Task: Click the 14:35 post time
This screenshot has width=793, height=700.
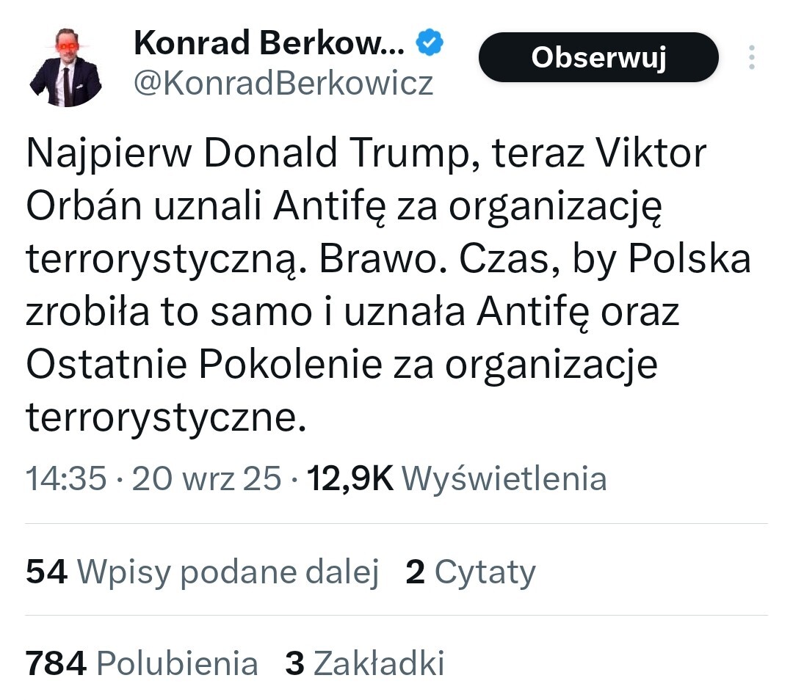Action: 66,479
